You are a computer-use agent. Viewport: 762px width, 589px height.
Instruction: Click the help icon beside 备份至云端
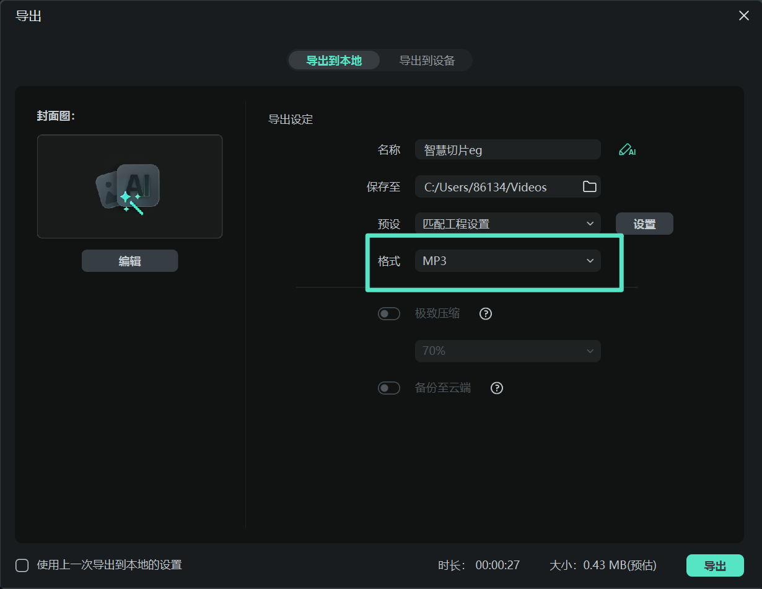(x=496, y=388)
